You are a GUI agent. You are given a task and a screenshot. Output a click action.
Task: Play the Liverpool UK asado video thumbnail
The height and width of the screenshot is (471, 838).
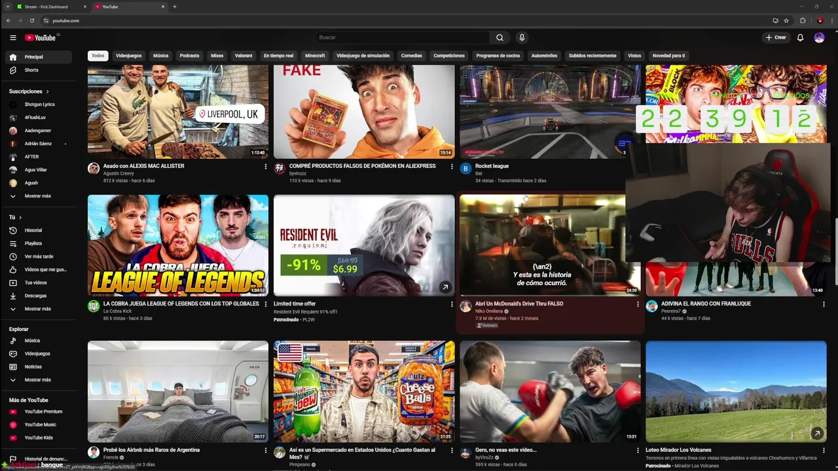[x=178, y=111]
